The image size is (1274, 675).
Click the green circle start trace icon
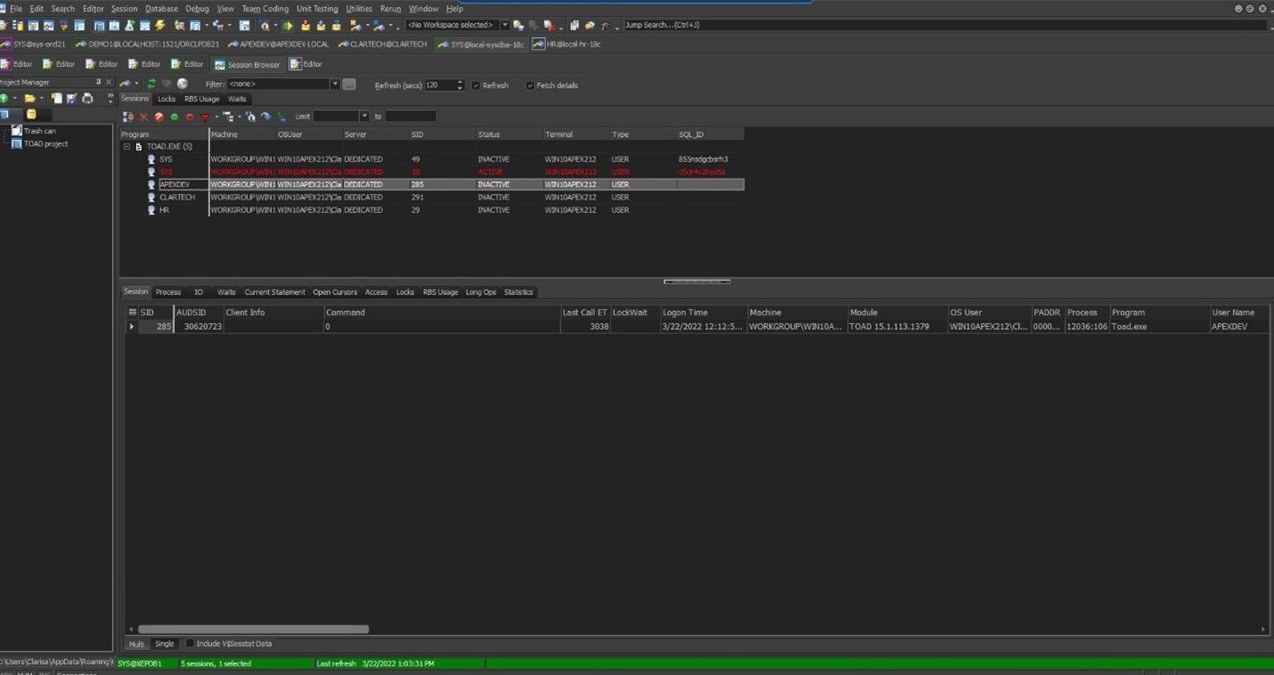175,117
